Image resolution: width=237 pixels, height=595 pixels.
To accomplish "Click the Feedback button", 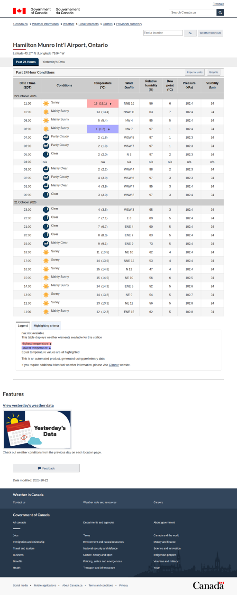I will click(46, 468).
